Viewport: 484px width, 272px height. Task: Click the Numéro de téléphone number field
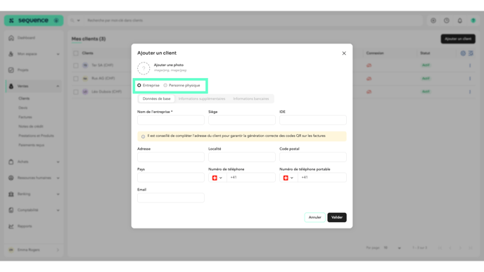[x=251, y=177]
